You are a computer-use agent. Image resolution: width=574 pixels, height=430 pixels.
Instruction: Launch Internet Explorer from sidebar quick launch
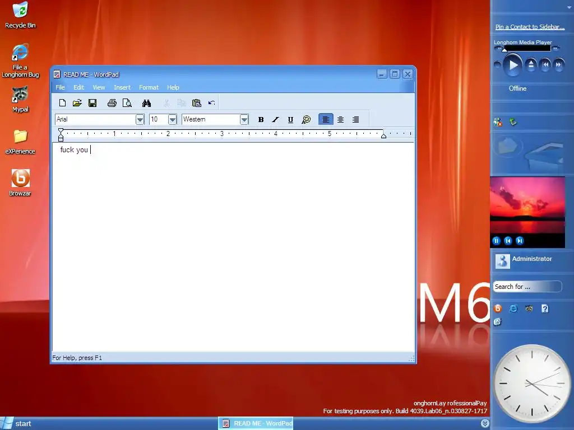[x=513, y=309]
